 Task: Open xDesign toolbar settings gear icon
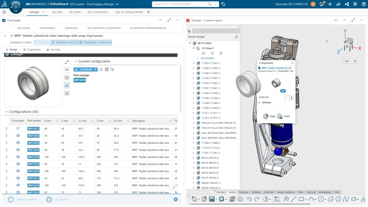coord(240,199)
